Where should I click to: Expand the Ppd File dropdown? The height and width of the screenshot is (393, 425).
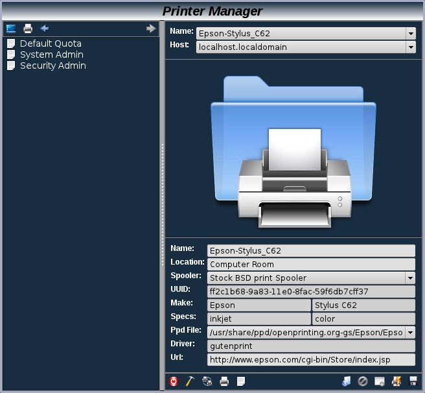pos(409,332)
